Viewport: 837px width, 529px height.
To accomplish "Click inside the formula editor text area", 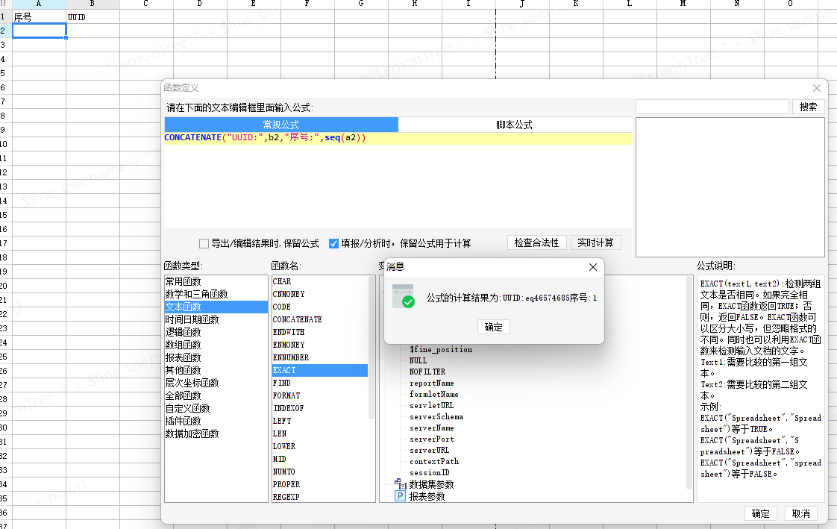I will click(398, 181).
